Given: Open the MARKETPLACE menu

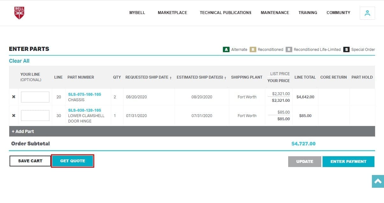Looking at the screenshot, I should 172,13.
